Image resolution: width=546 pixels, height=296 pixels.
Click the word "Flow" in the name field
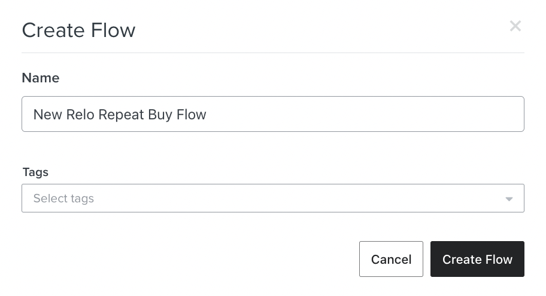click(x=192, y=115)
